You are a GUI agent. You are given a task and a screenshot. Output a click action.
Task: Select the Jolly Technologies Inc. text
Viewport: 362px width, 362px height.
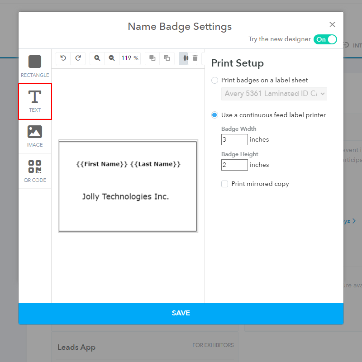pos(125,197)
